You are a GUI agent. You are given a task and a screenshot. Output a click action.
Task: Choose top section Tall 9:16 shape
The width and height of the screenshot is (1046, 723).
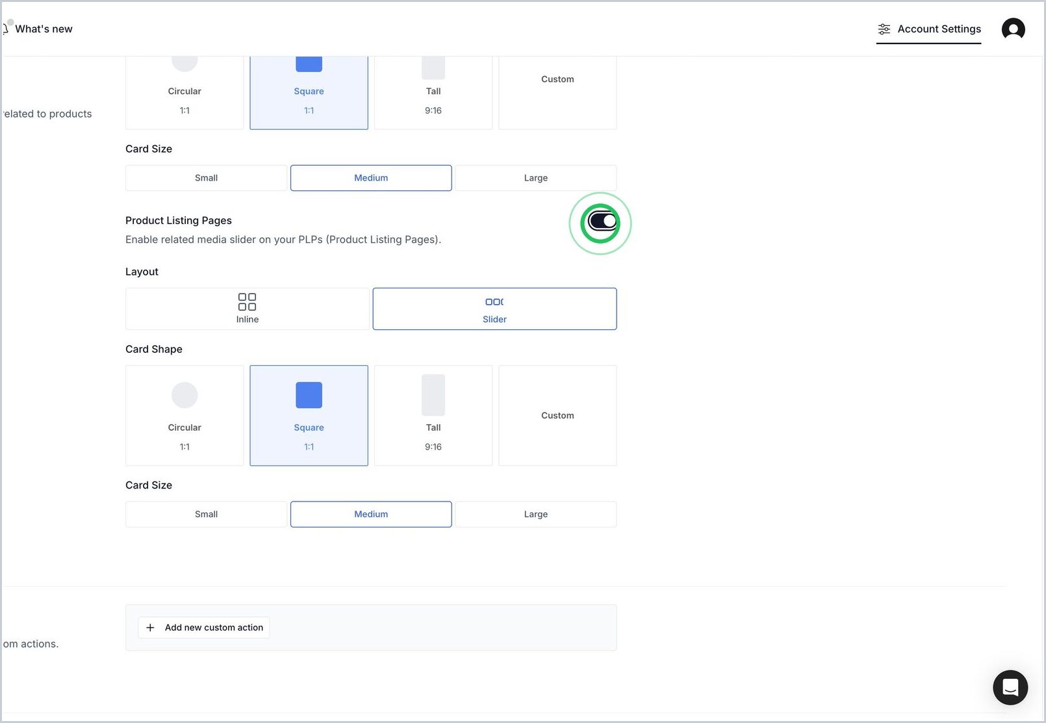coord(433,93)
